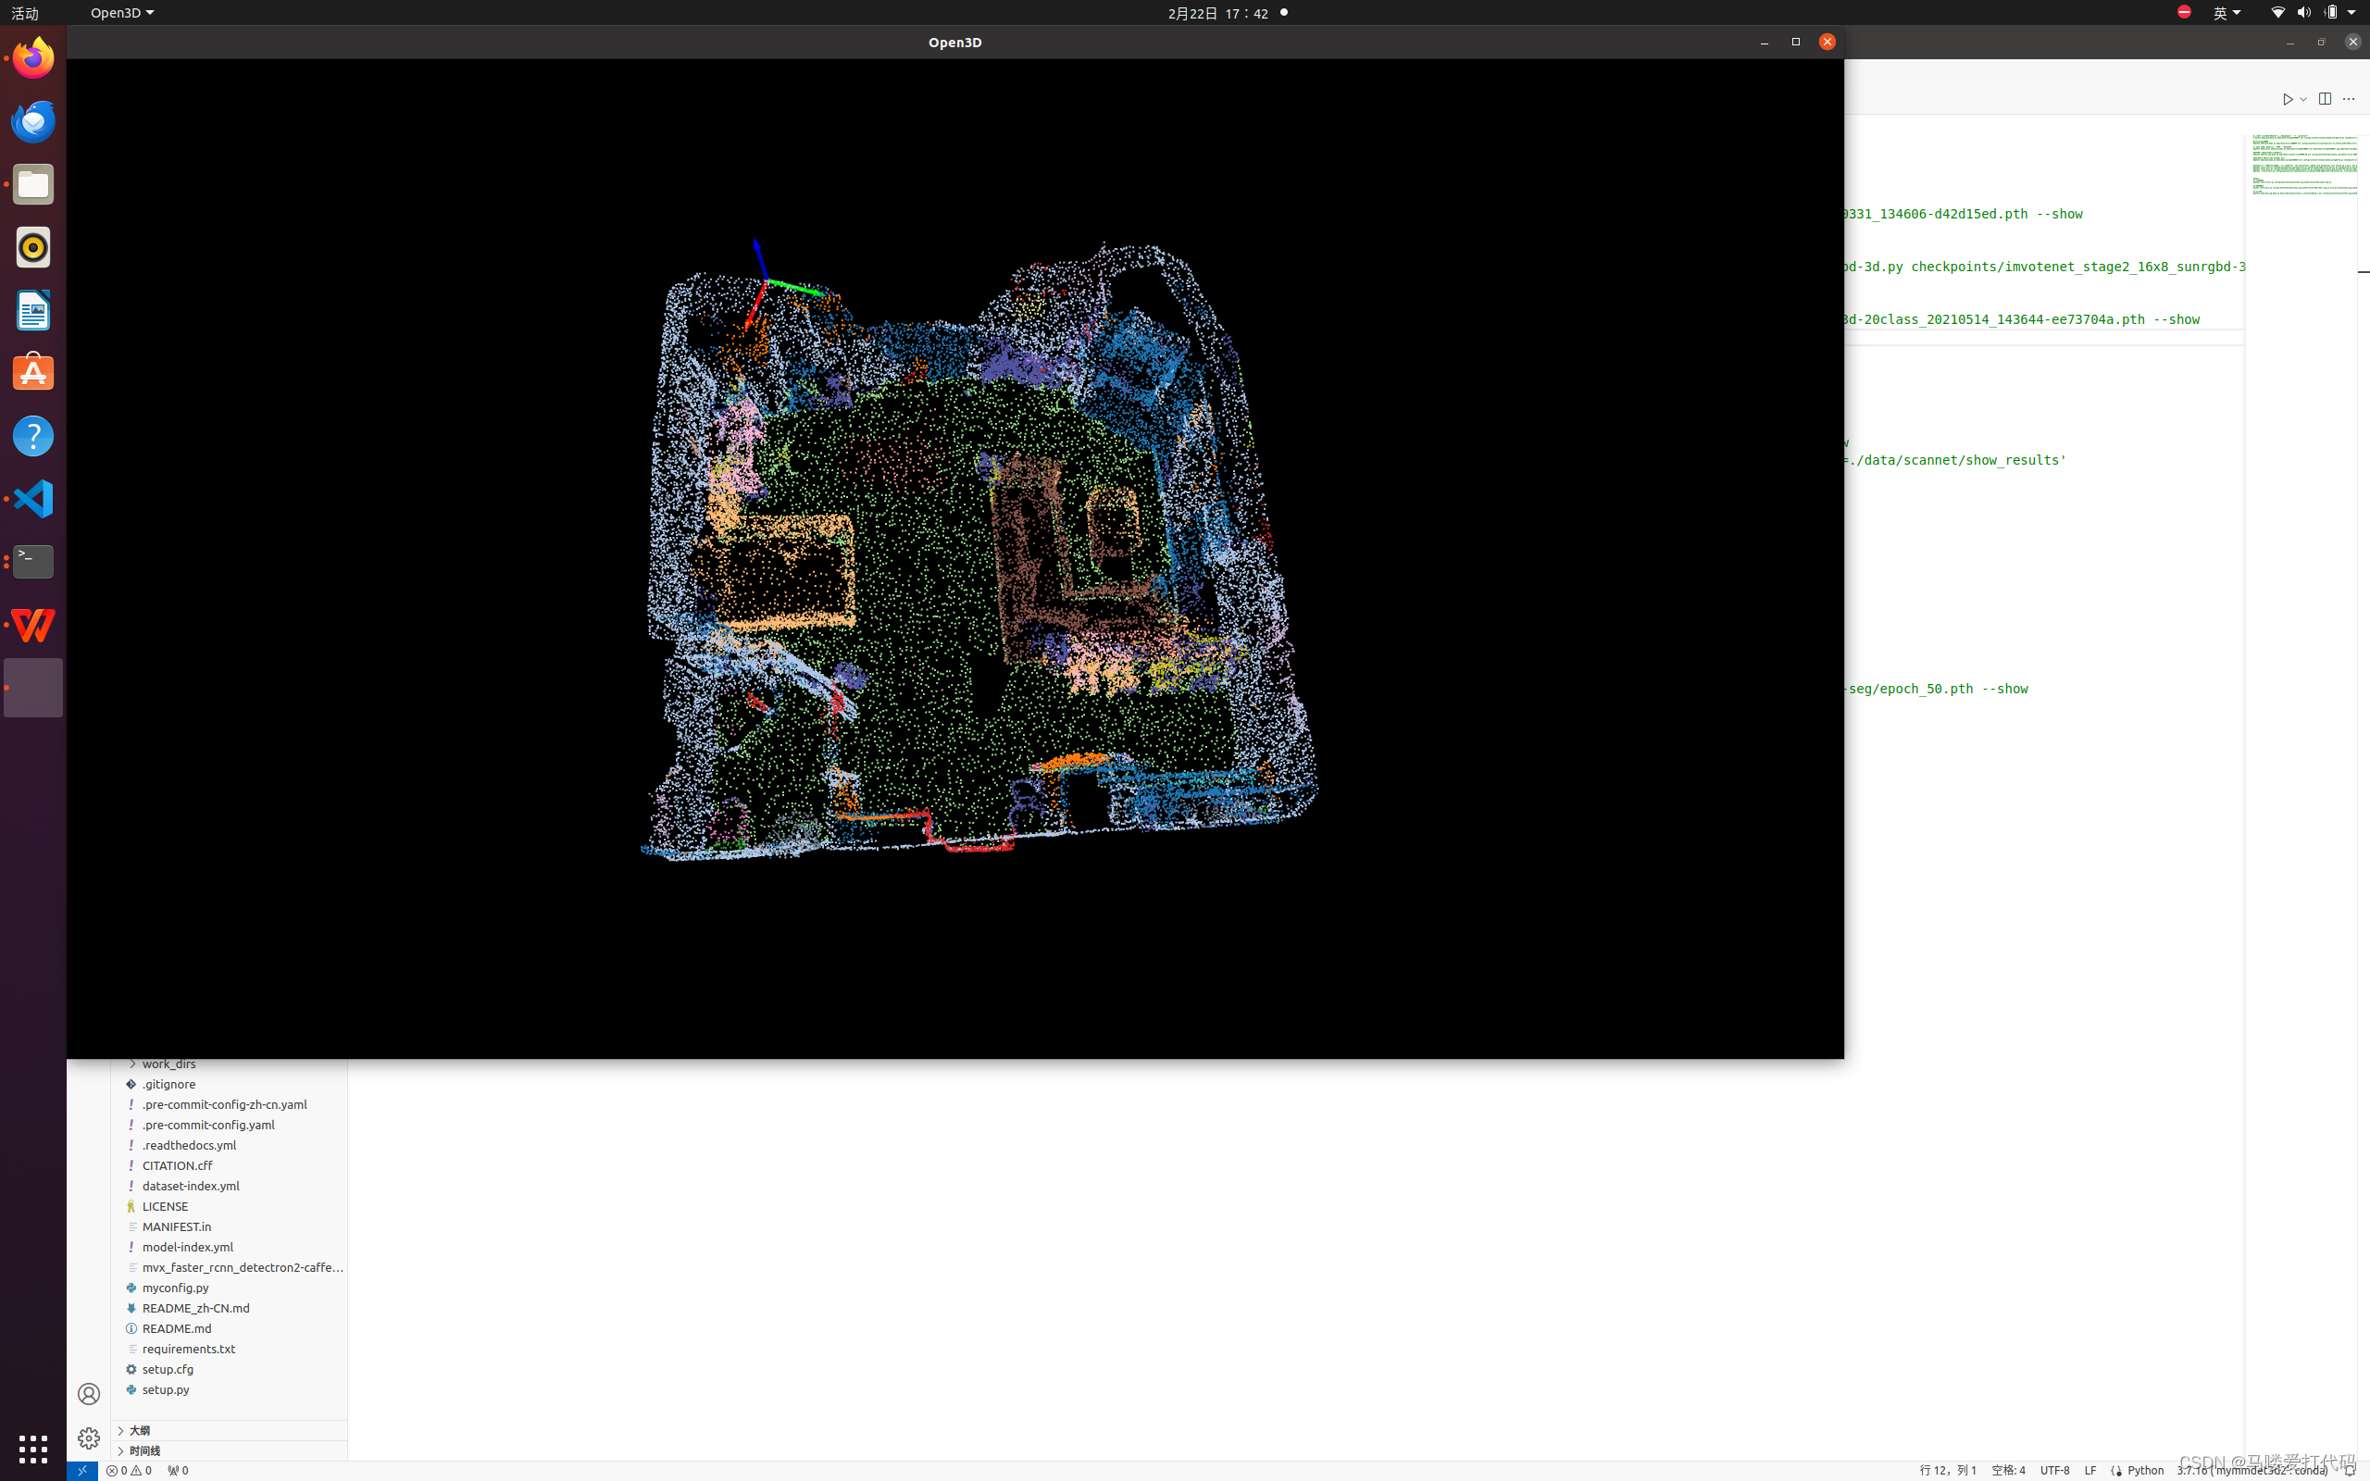Viewport: 2370px width, 1481px height.
Task: Run the Python file using the play icon
Action: 2289,99
